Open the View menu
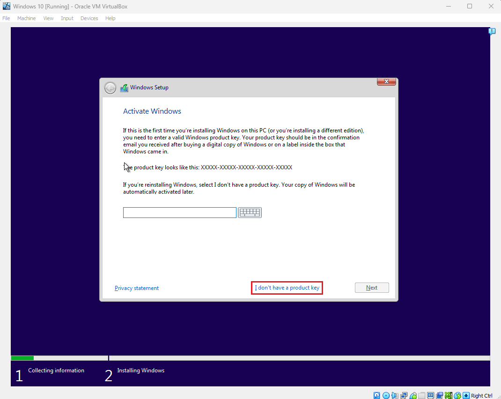 (x=48, y=18)
